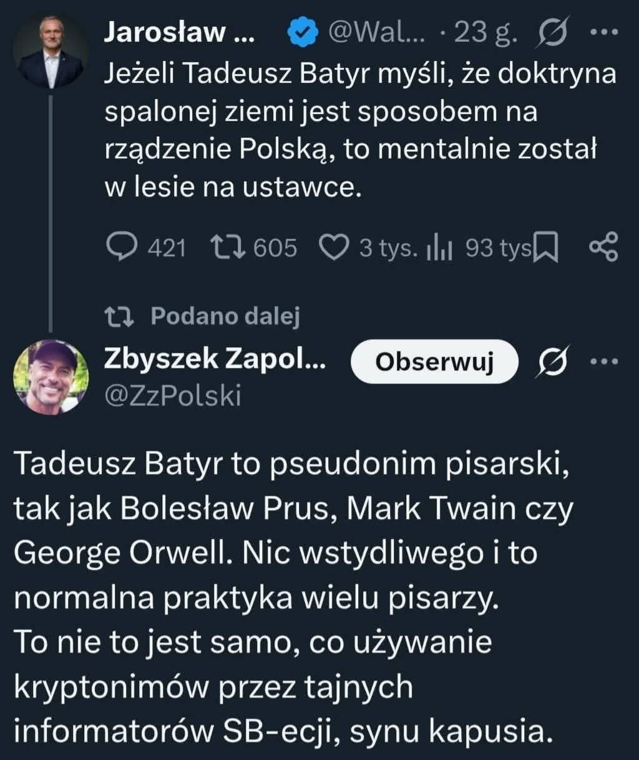Click the Jarosław display name

tap(178, 32)
